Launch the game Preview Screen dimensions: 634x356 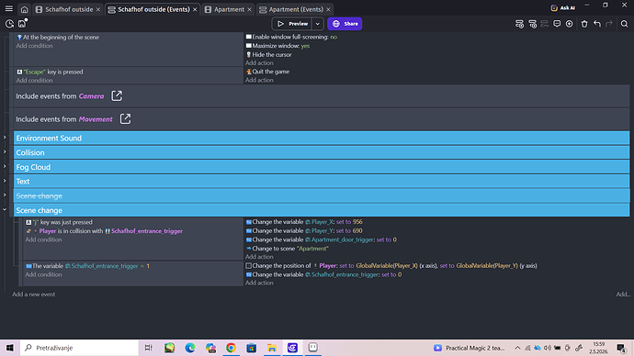click(x=292, y=24)
